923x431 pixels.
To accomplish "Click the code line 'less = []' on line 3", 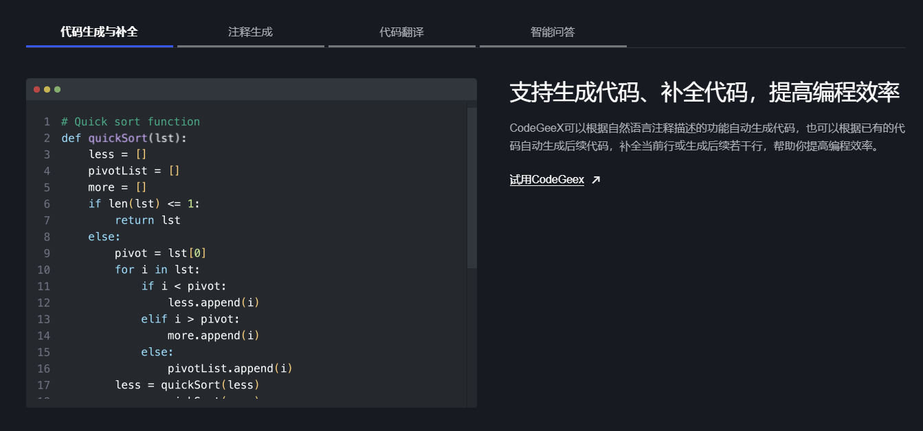I will point(118,154).
